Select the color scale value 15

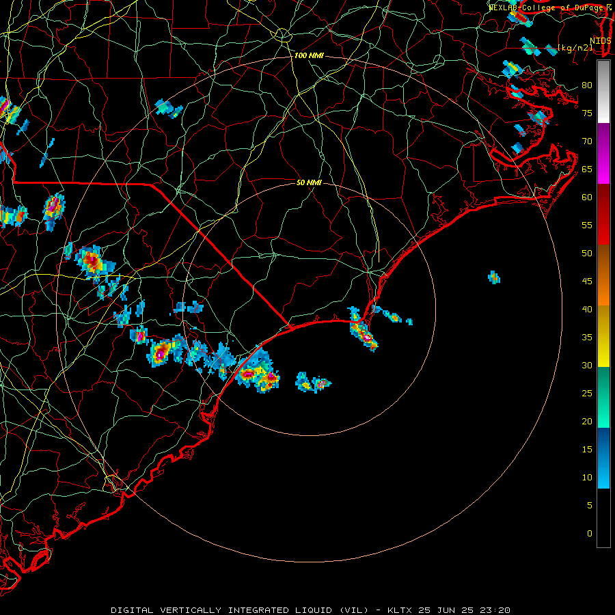click(587, 450)
